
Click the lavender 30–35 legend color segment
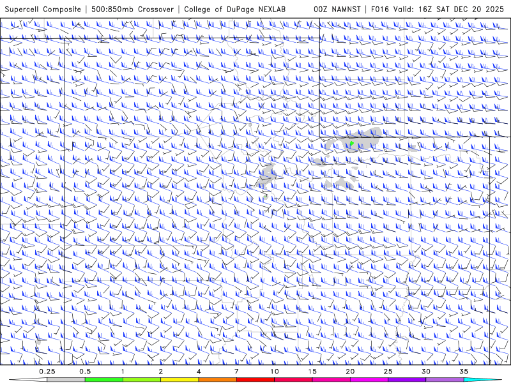[x=445, y=380]
